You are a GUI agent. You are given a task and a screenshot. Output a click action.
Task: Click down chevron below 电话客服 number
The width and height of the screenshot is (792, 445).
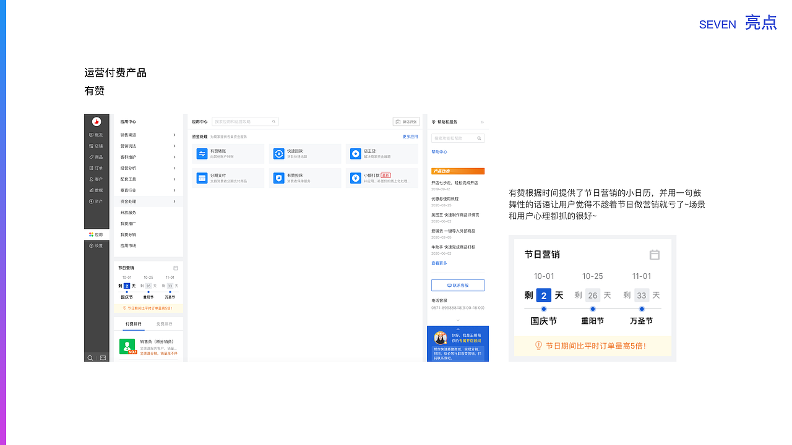458,320
